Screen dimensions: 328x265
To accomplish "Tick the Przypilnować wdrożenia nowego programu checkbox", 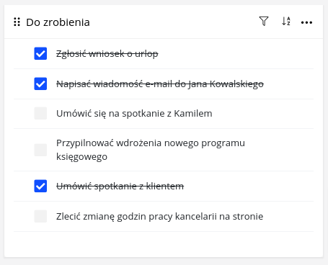I will [x=40, y=150].
